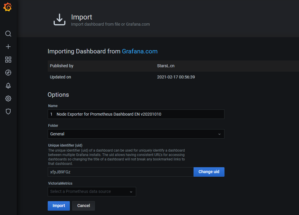The height and width of the screenshot is (215, 299).
Task: Click the subtitle Import dashboard from file or Grafana.com
Action: 110,24
